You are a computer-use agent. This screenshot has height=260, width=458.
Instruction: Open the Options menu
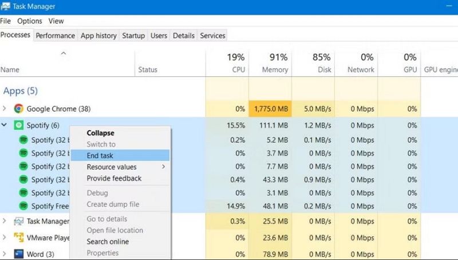29,21
